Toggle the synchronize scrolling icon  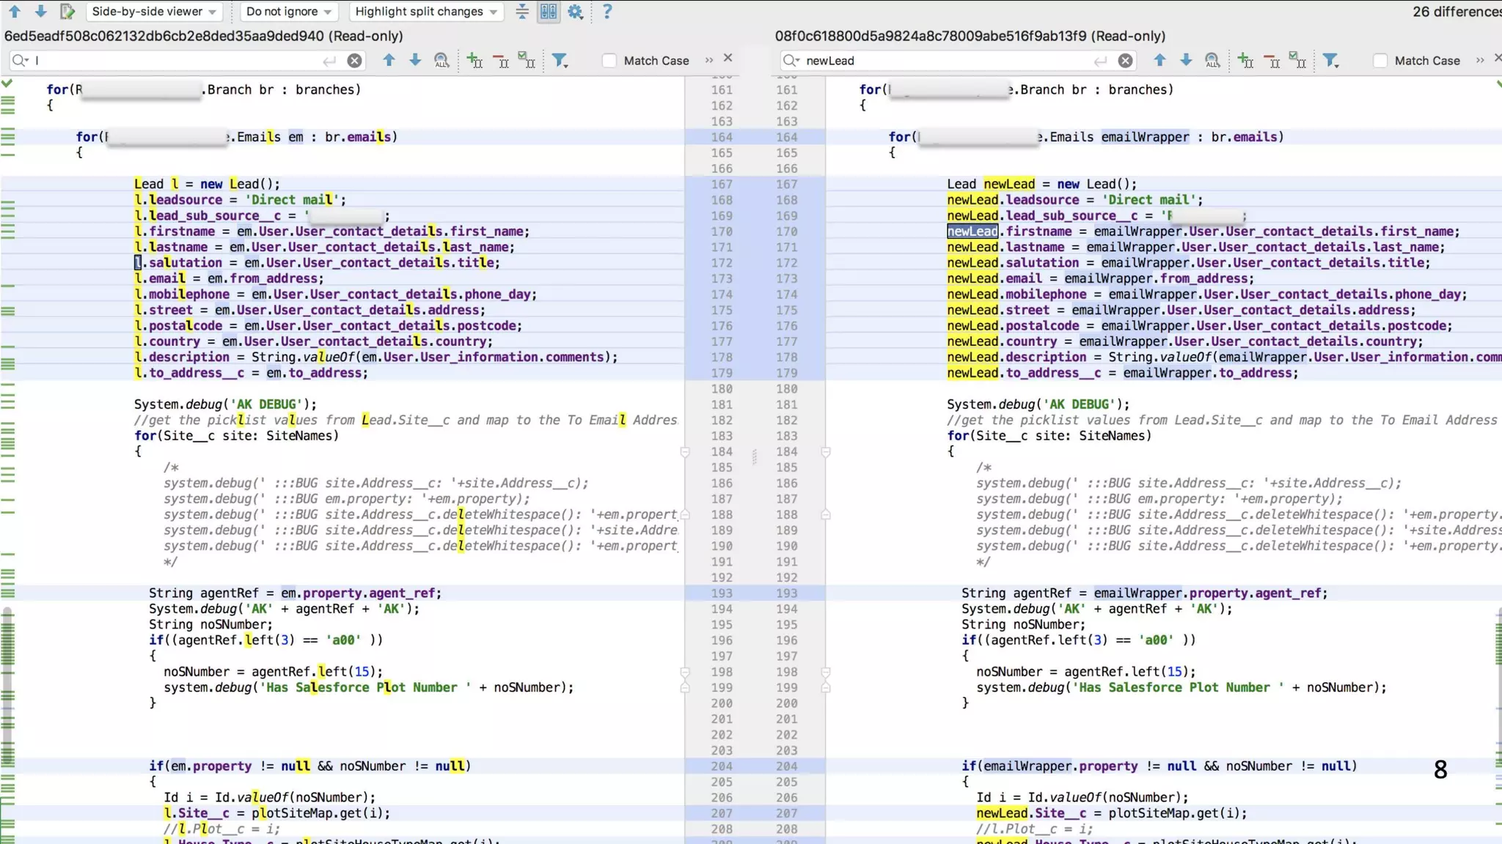tap(549, 11)
